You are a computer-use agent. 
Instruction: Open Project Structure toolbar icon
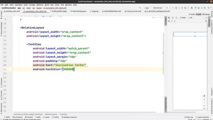pos(192,8)
